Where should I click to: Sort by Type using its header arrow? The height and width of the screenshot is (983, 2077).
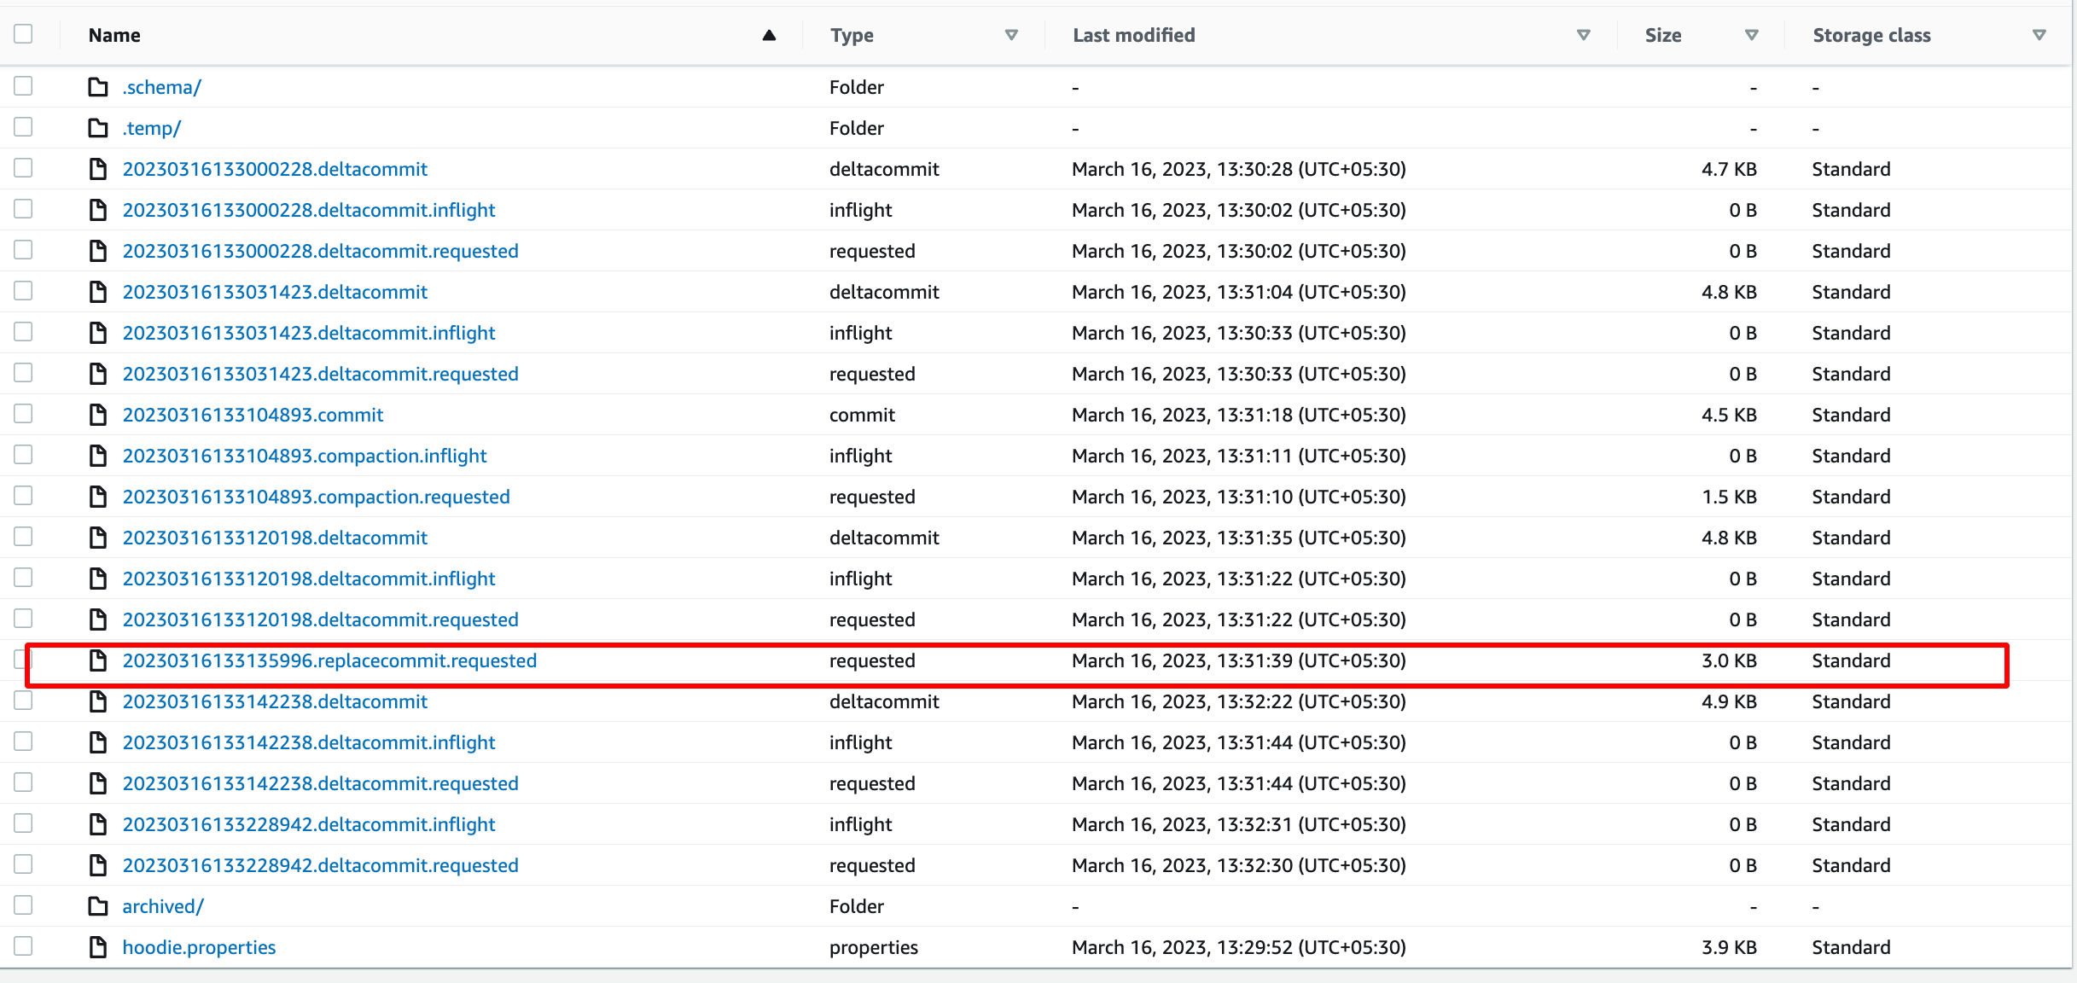1011,35
